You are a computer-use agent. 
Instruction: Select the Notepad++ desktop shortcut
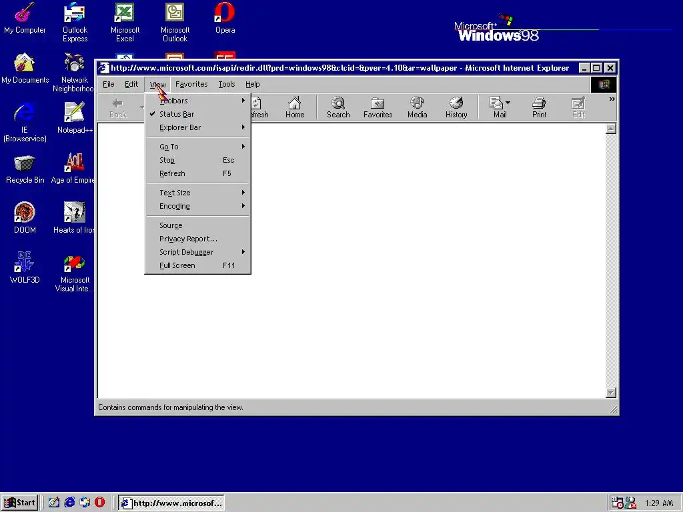[75, 118]
